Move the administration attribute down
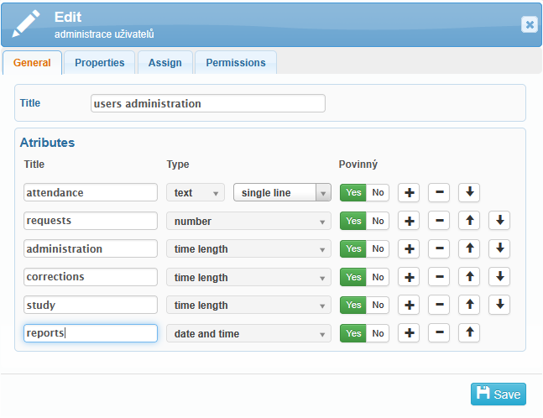This screenshot has height=418, width=543. [499, 248]
